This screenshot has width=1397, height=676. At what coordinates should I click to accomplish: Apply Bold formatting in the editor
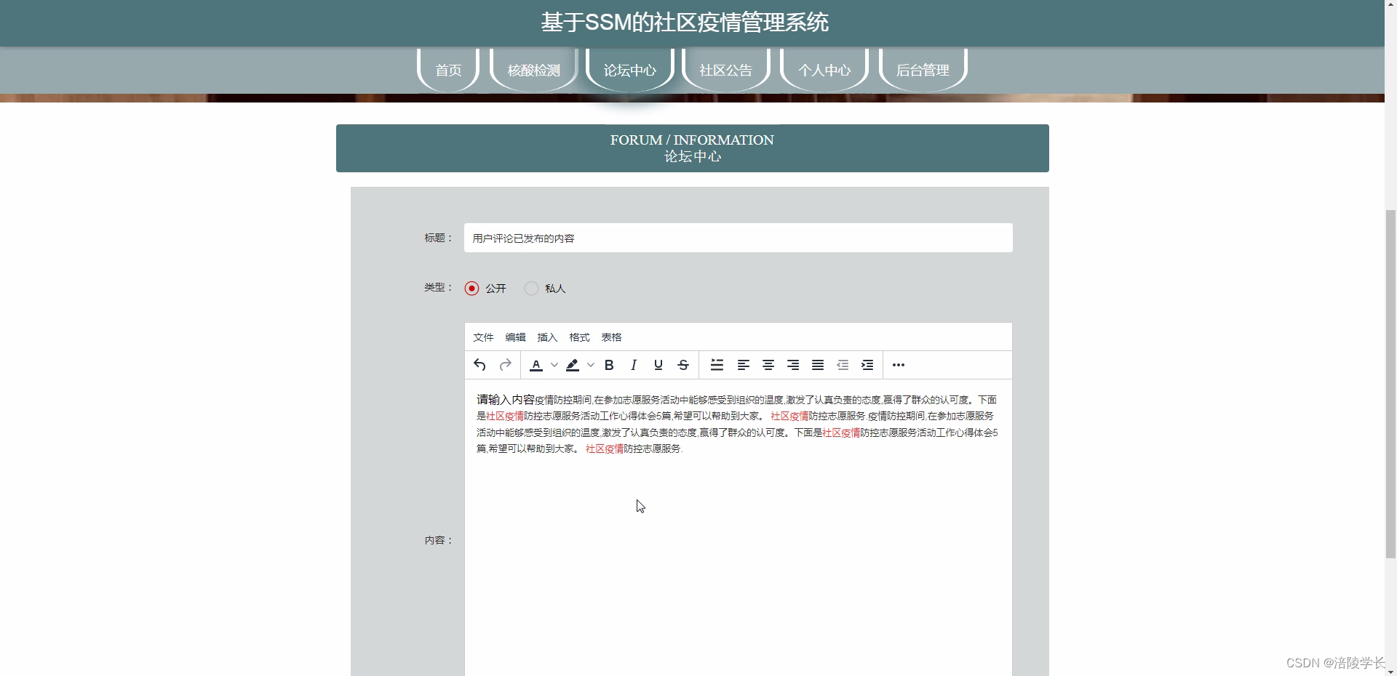click(x=609, y=365)
